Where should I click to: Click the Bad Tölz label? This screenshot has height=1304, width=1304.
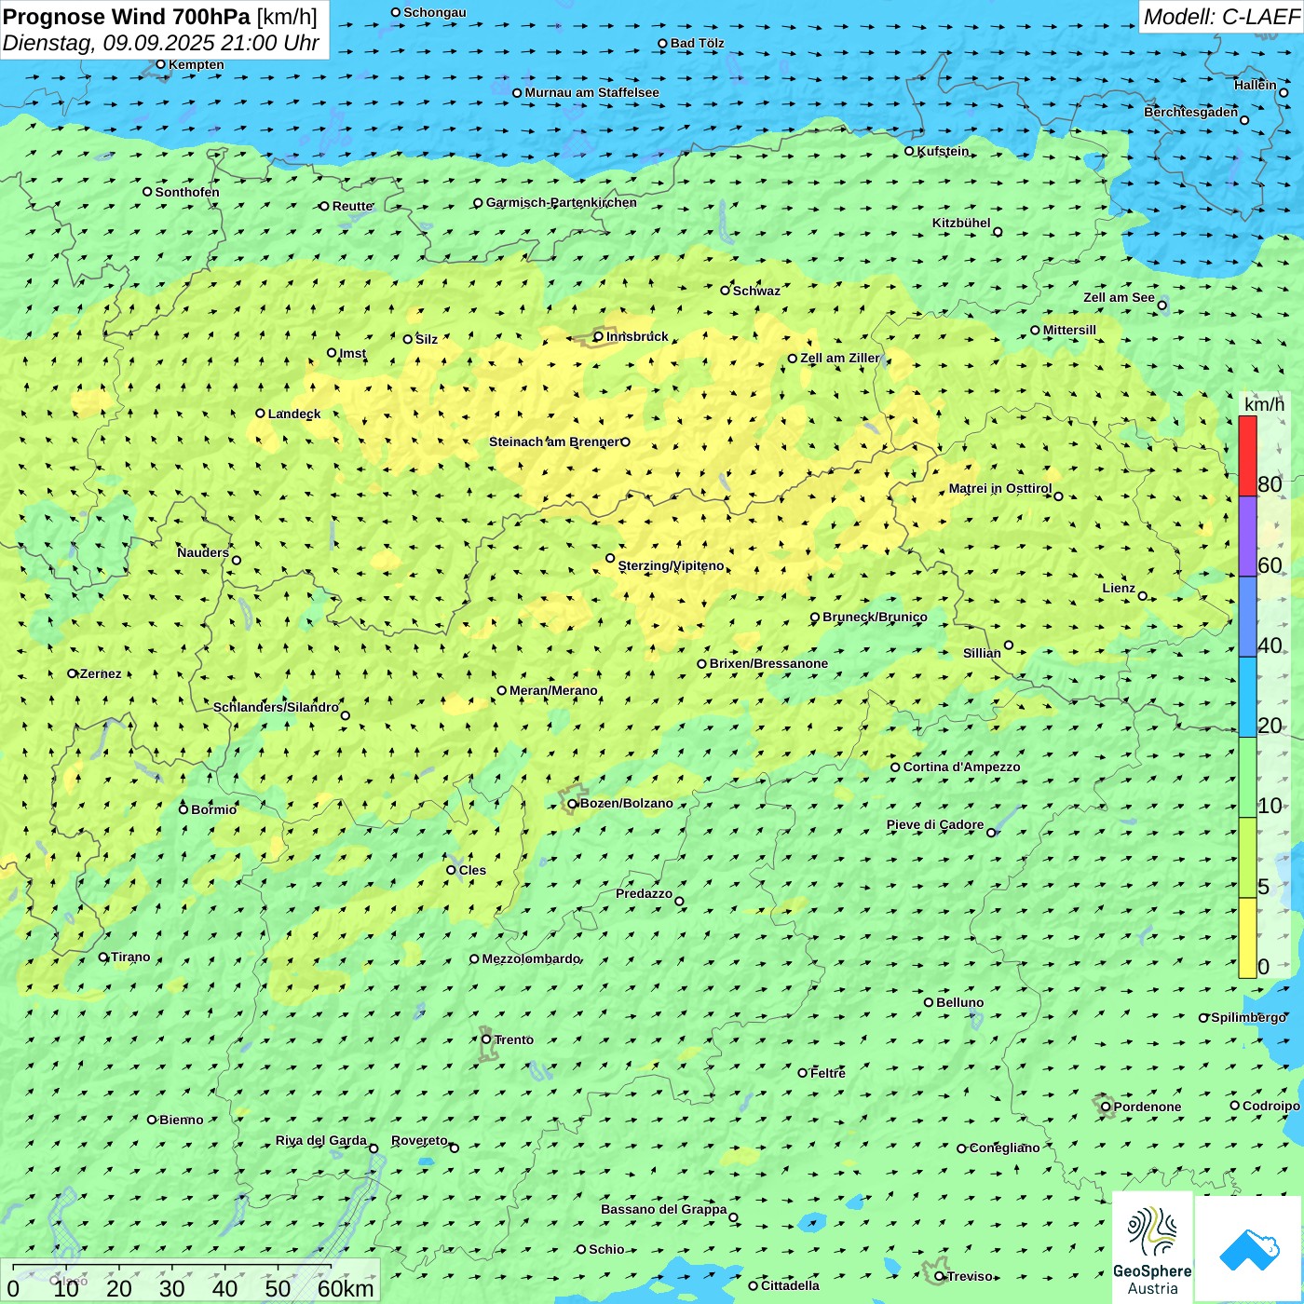point(698,43)
